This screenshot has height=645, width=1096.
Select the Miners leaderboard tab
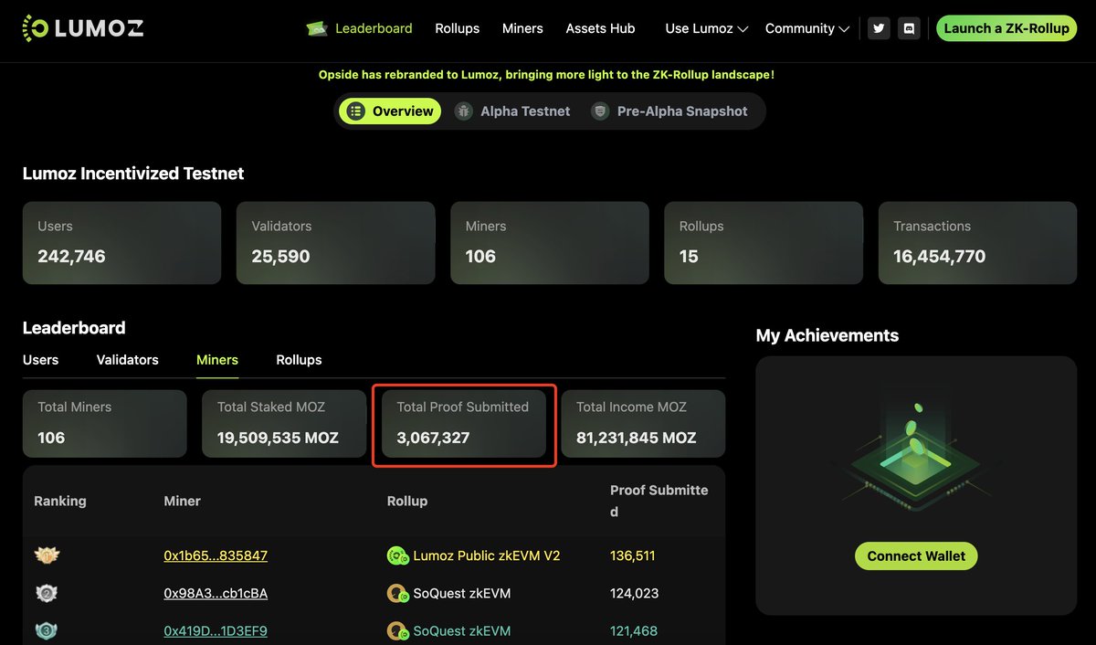coord(217,360)
